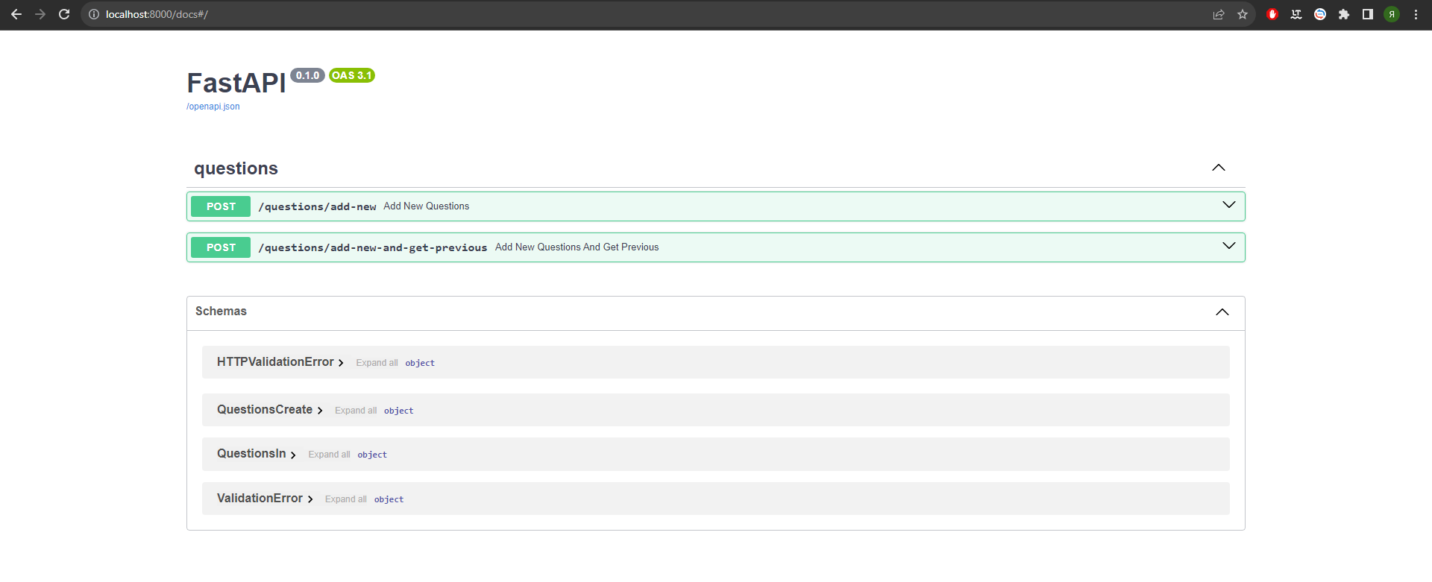Click the FastAPI title

tap(236, 83)
